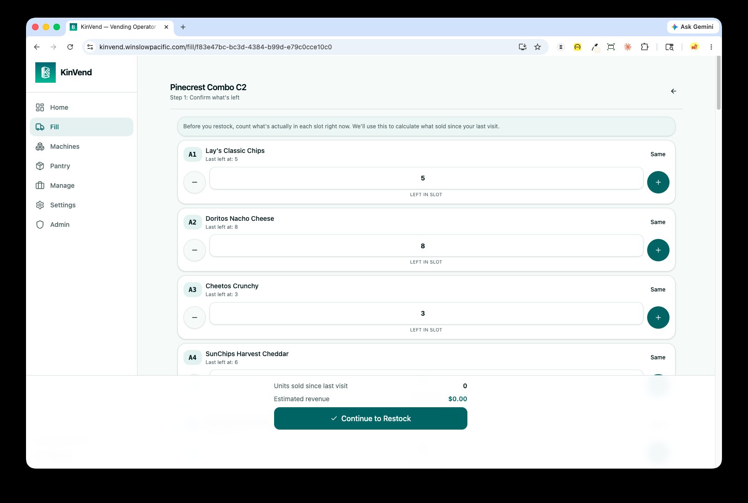Click the A3 slot badge

[x=192, y=290]
